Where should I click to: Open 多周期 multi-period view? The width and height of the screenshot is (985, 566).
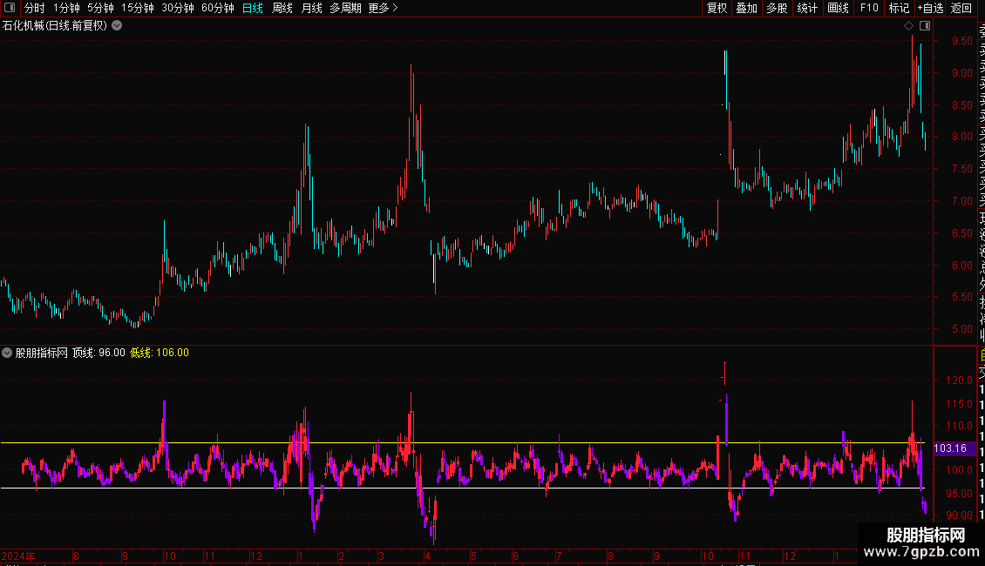click(x=345, y=8)
